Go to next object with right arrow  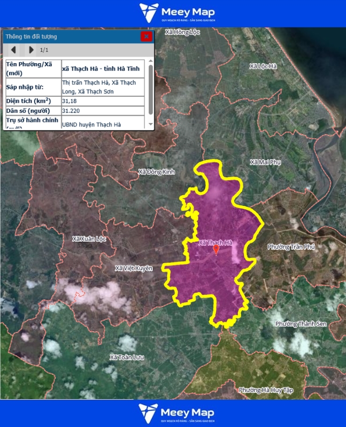[x=31, y=50]
